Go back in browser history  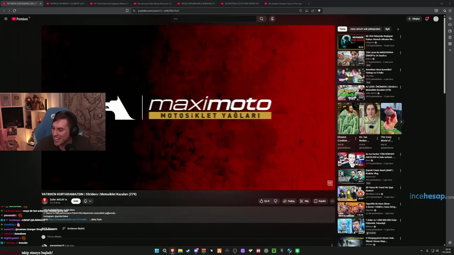coord(4,11)
